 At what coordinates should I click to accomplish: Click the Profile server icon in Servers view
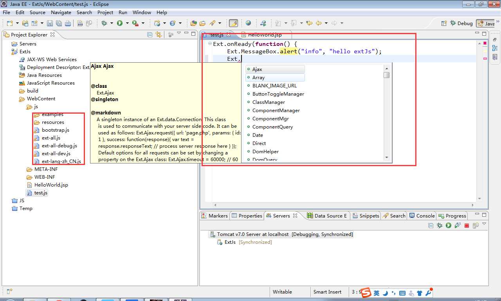coord(458,225)
